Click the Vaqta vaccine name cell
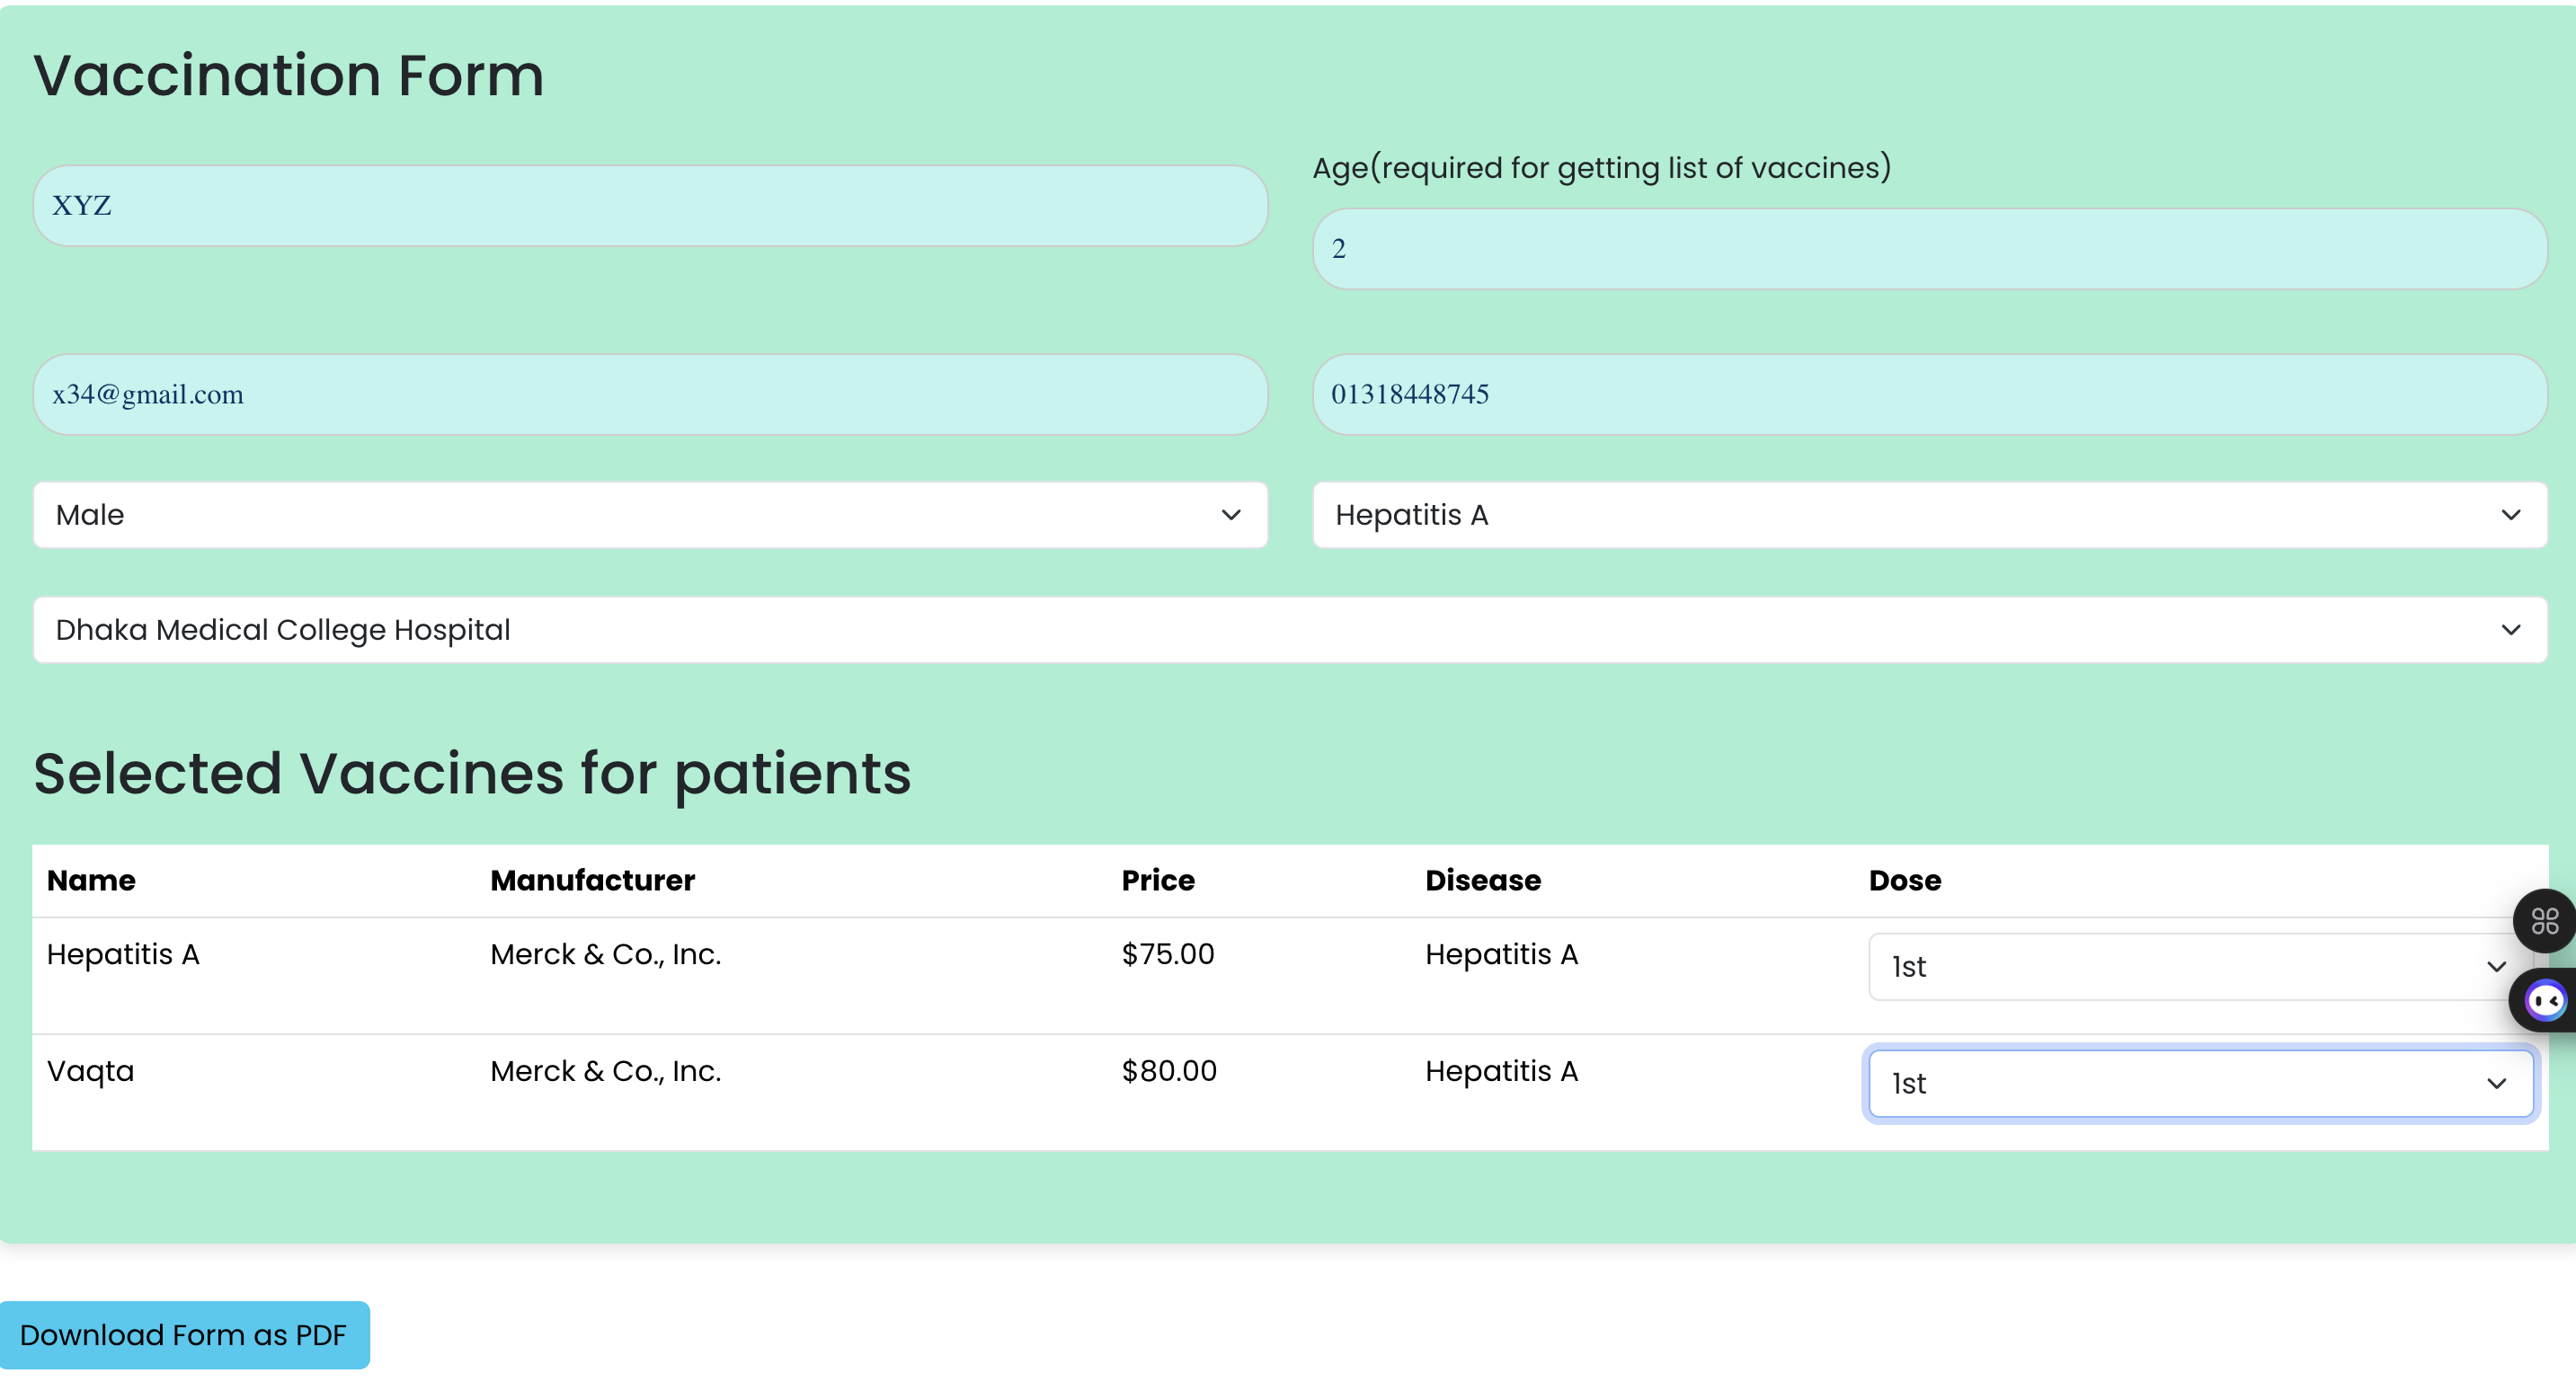This screenshot has width=2576, height=1382. coord(91,1071)
